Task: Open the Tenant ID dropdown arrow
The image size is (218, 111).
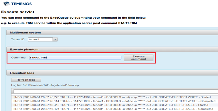Action: click(x=55, y=39)
